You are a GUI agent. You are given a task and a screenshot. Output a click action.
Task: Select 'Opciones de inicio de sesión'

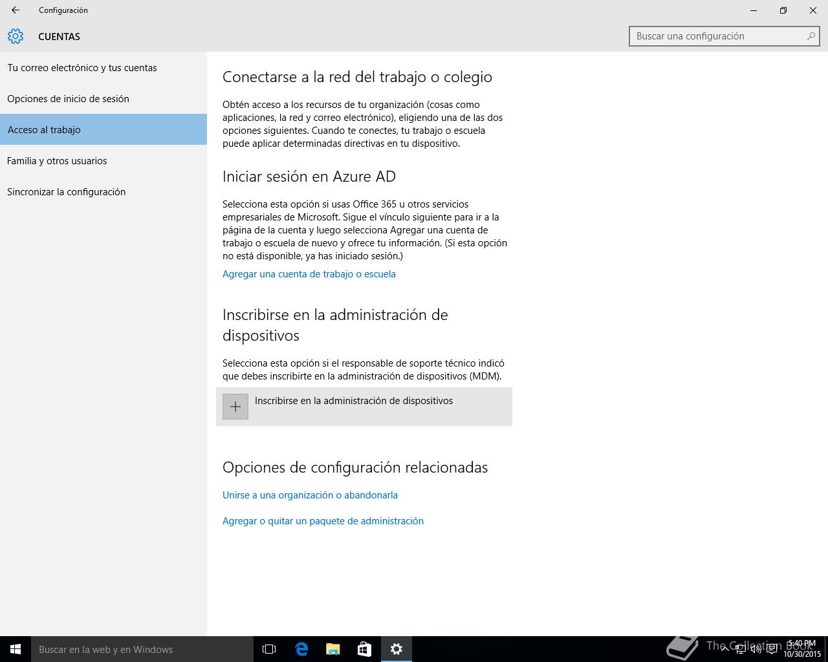point(103,99)
